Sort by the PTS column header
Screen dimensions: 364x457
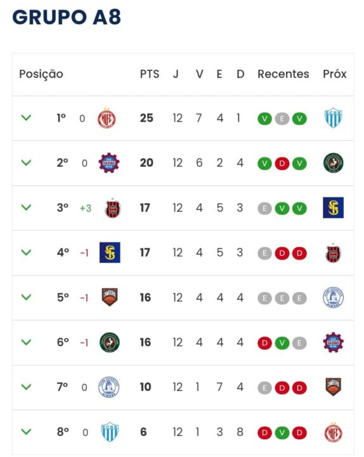click(150, 74)
